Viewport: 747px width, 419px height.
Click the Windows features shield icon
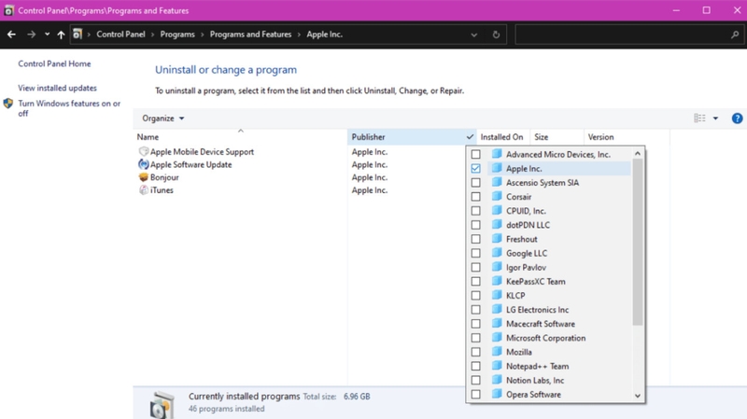pyautogui.click(x=8, y=104)
